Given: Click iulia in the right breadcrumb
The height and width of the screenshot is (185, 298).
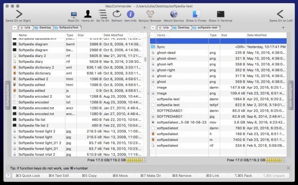Looking at the screenshot, I should coord(164,28).
